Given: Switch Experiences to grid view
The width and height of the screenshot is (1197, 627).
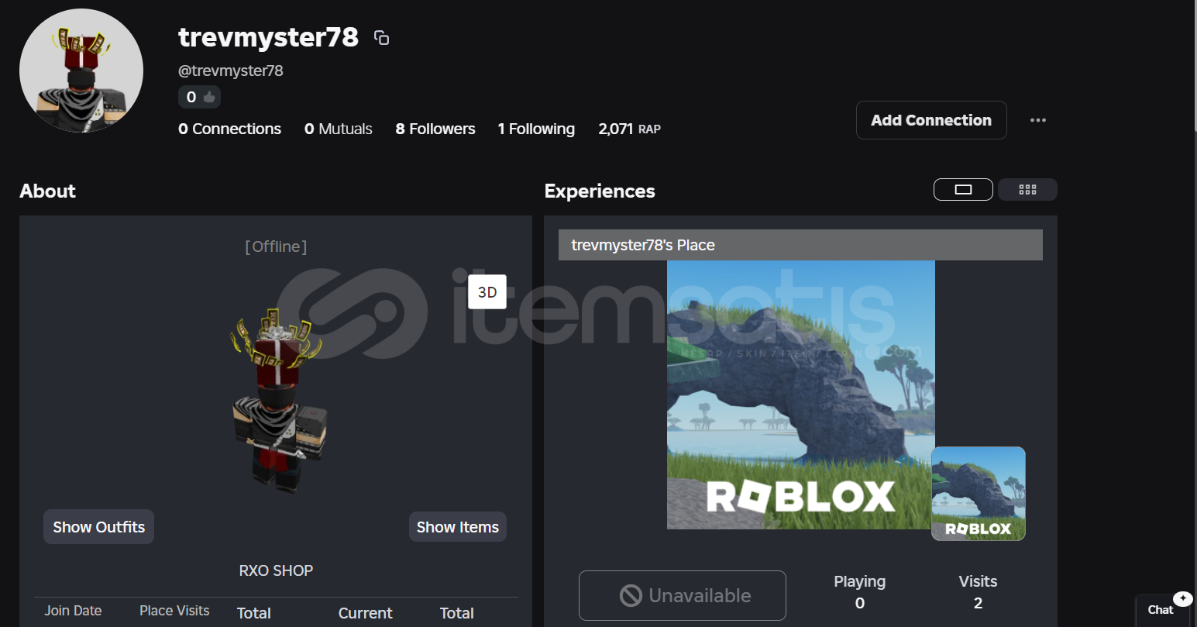Looking at the screenshot, I should (x=1027, y=189).
